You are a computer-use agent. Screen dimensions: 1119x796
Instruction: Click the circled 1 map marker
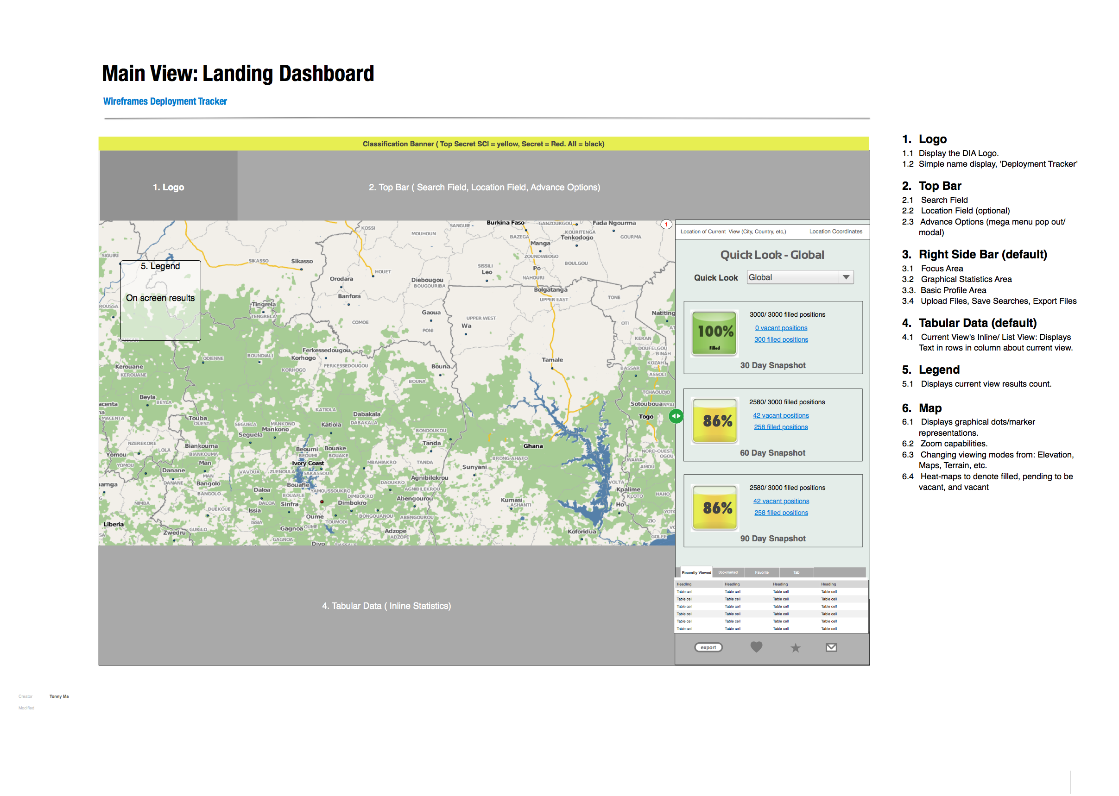[x=666, y=225]
